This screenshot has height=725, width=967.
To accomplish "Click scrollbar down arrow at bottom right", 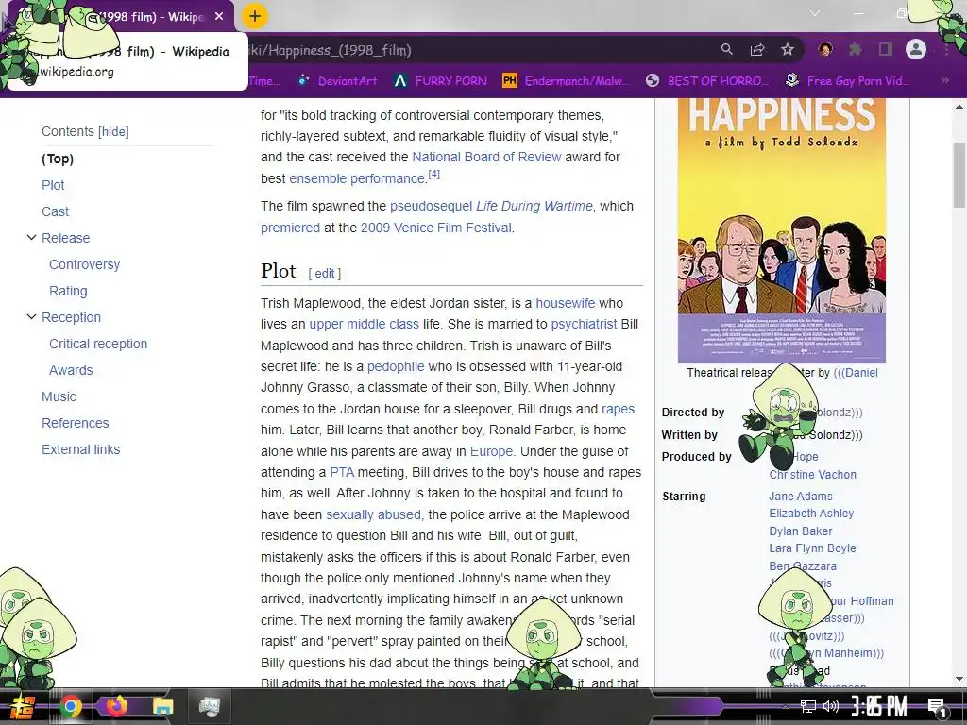I will [959, 679].
